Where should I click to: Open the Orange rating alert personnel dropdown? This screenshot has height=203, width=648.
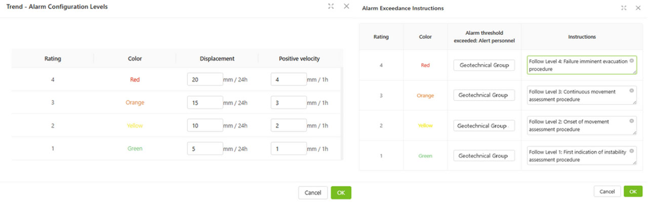point(484,95)
